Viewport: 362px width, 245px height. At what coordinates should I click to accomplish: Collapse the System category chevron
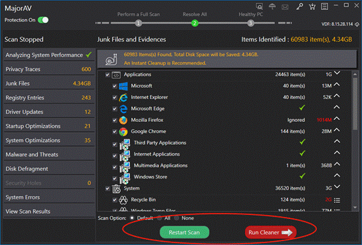337,187
